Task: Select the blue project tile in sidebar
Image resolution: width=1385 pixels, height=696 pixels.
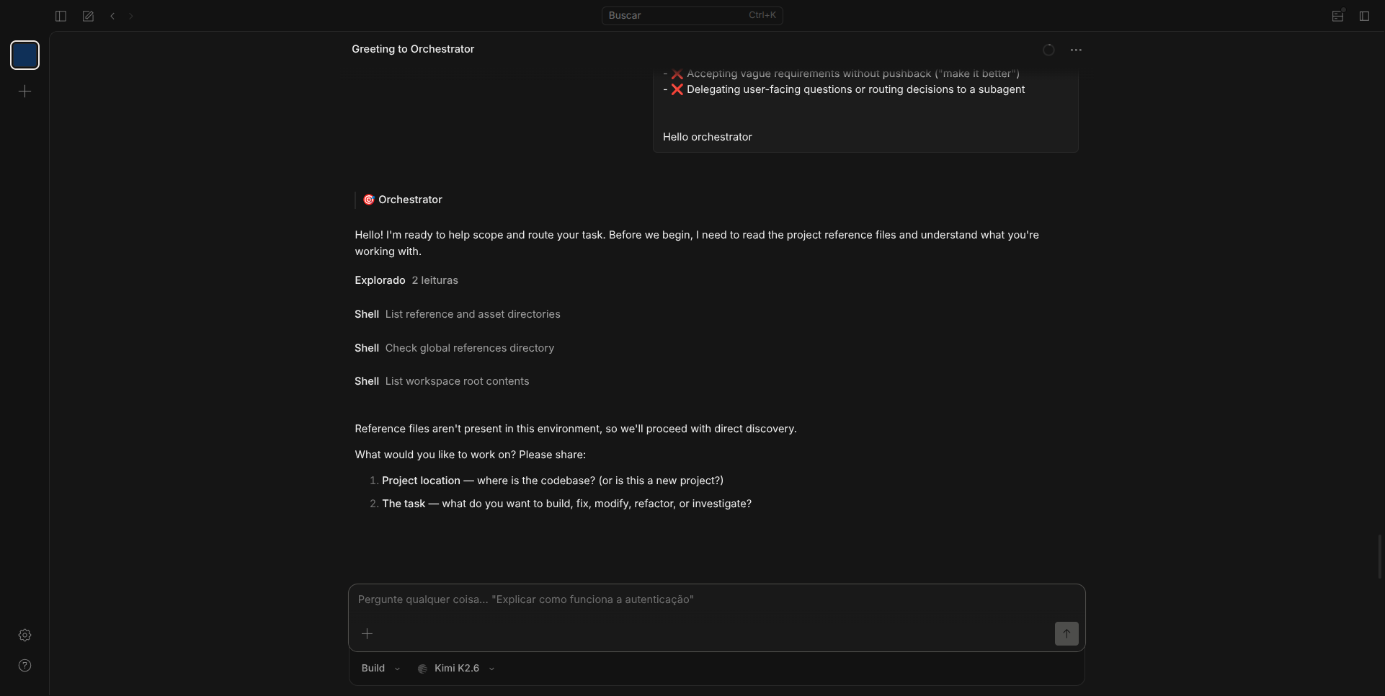Action: (x=25, y=55)
